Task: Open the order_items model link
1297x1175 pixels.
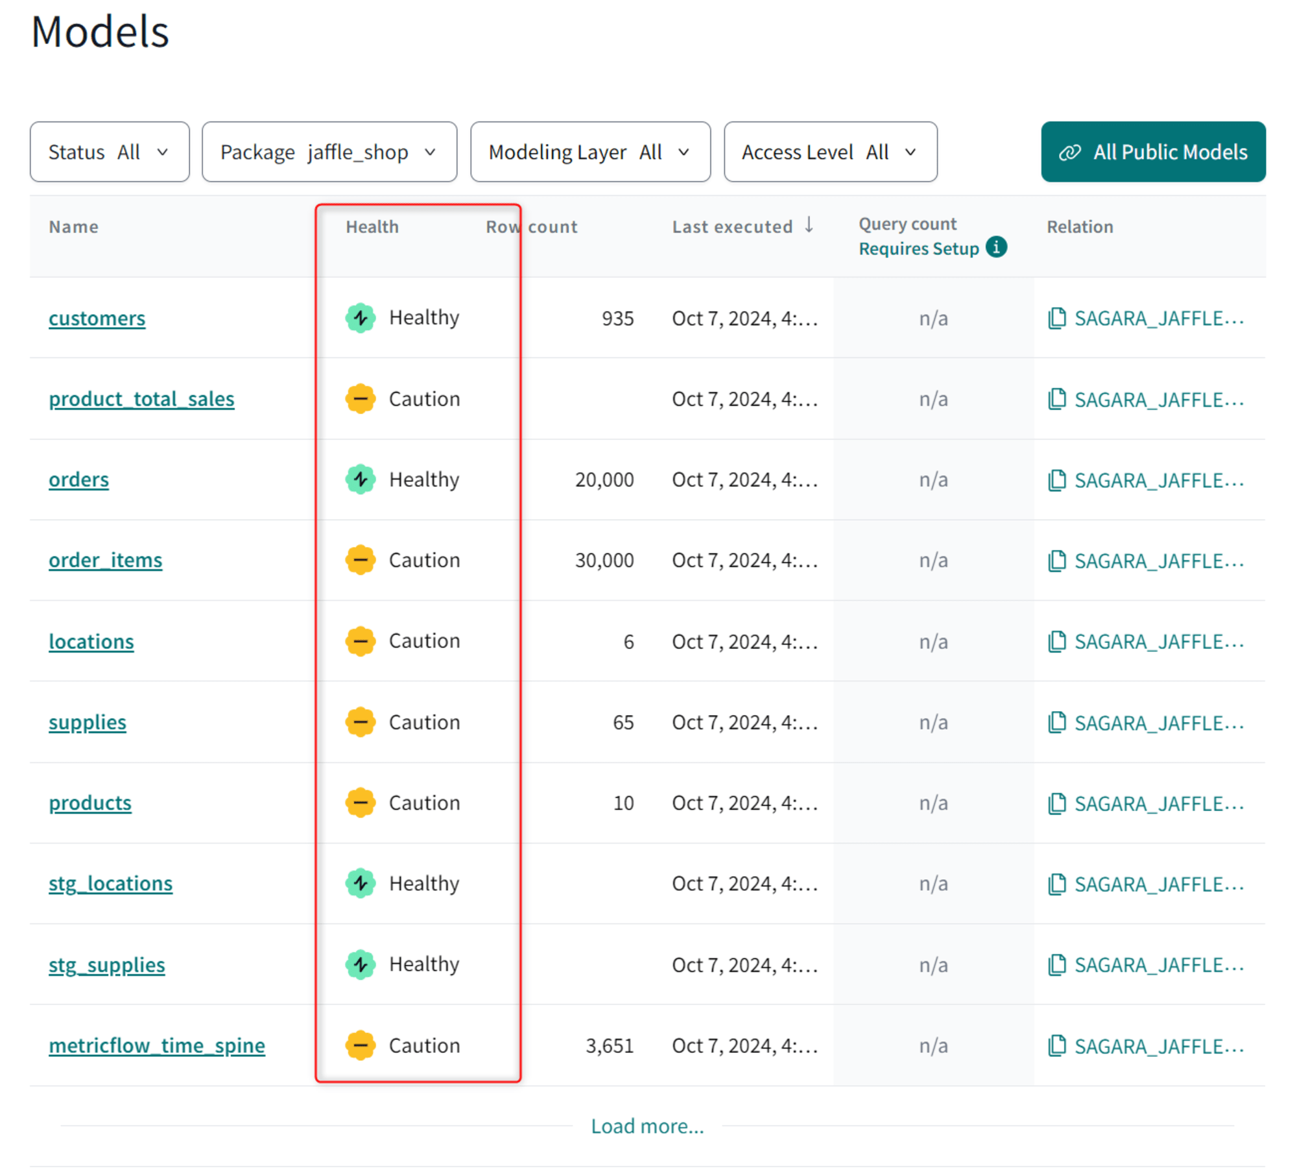Action: click(x=106, y=560)
